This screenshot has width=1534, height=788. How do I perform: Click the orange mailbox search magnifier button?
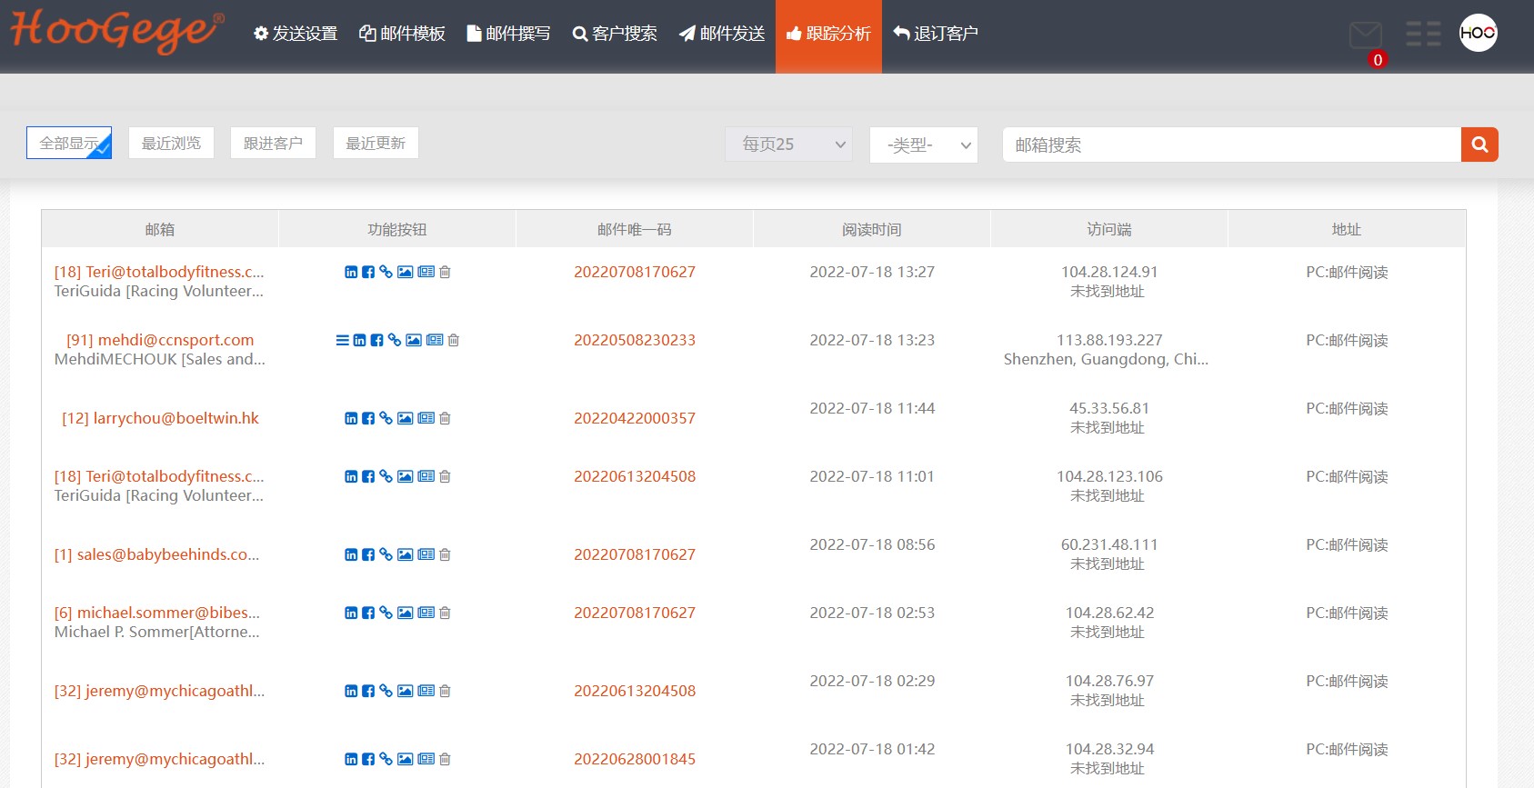coord(1479,145)
